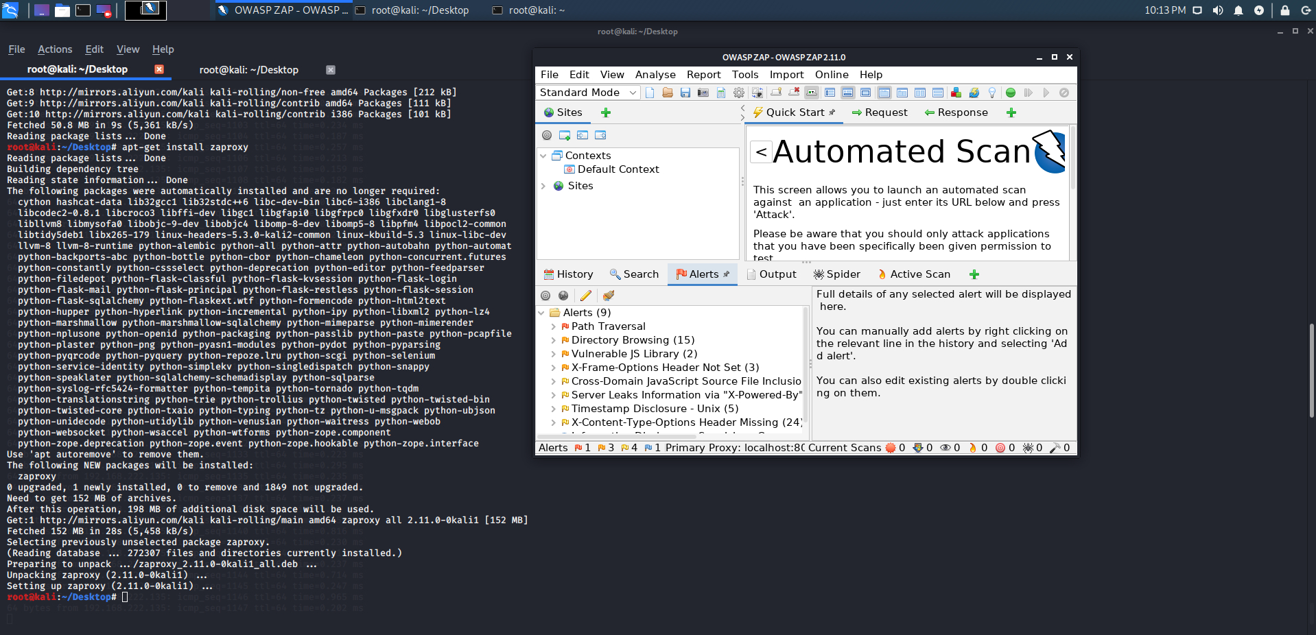Select Default Context in Sites tree
1316x635 pixels.
coord(611,169)
